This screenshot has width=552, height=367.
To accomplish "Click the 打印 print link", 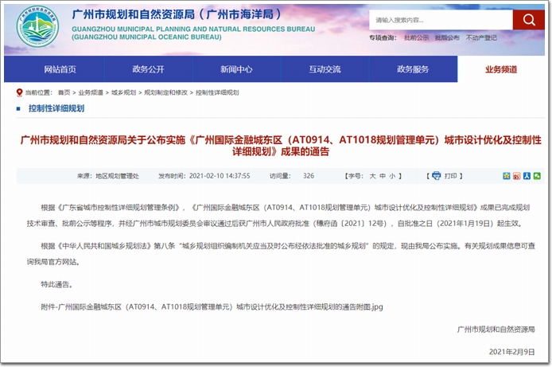I will click(x=451, y=176).
